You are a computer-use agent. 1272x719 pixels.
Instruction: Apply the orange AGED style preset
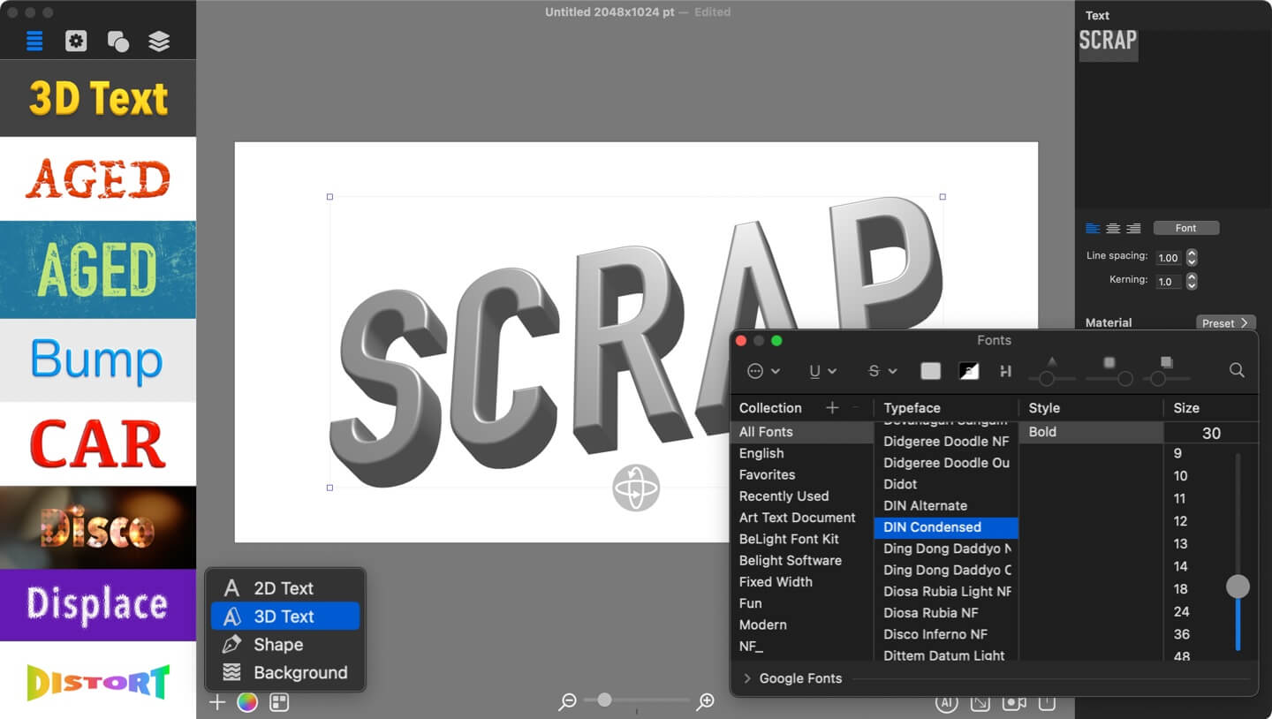point(98,178)
